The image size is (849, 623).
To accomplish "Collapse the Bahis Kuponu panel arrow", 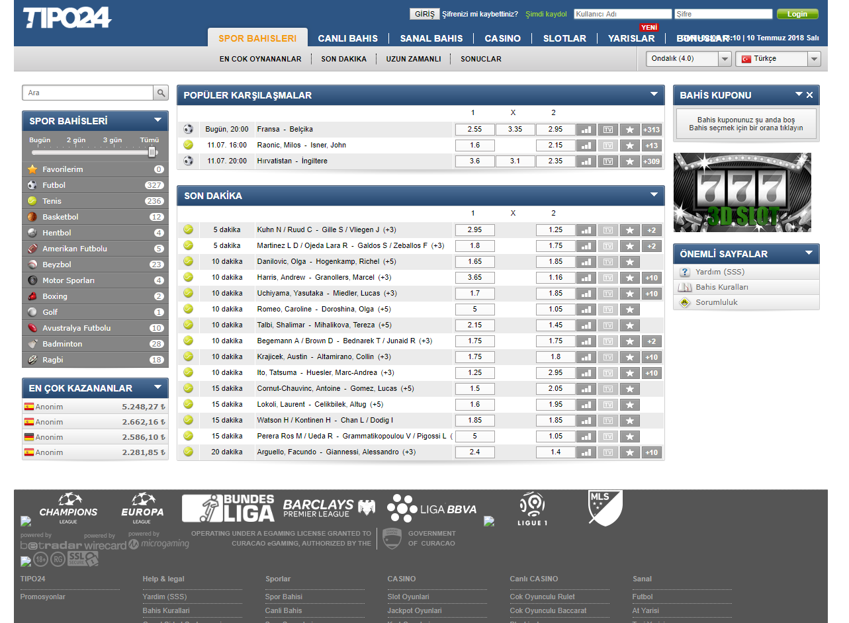I will pos(799,94).
